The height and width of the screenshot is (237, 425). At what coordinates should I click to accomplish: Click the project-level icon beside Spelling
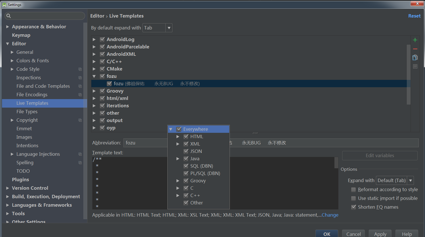point(80,163)
